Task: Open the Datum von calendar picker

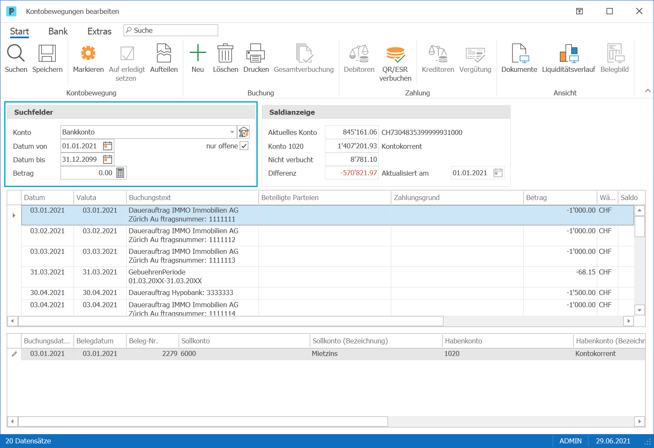Action: pos(108,146)
